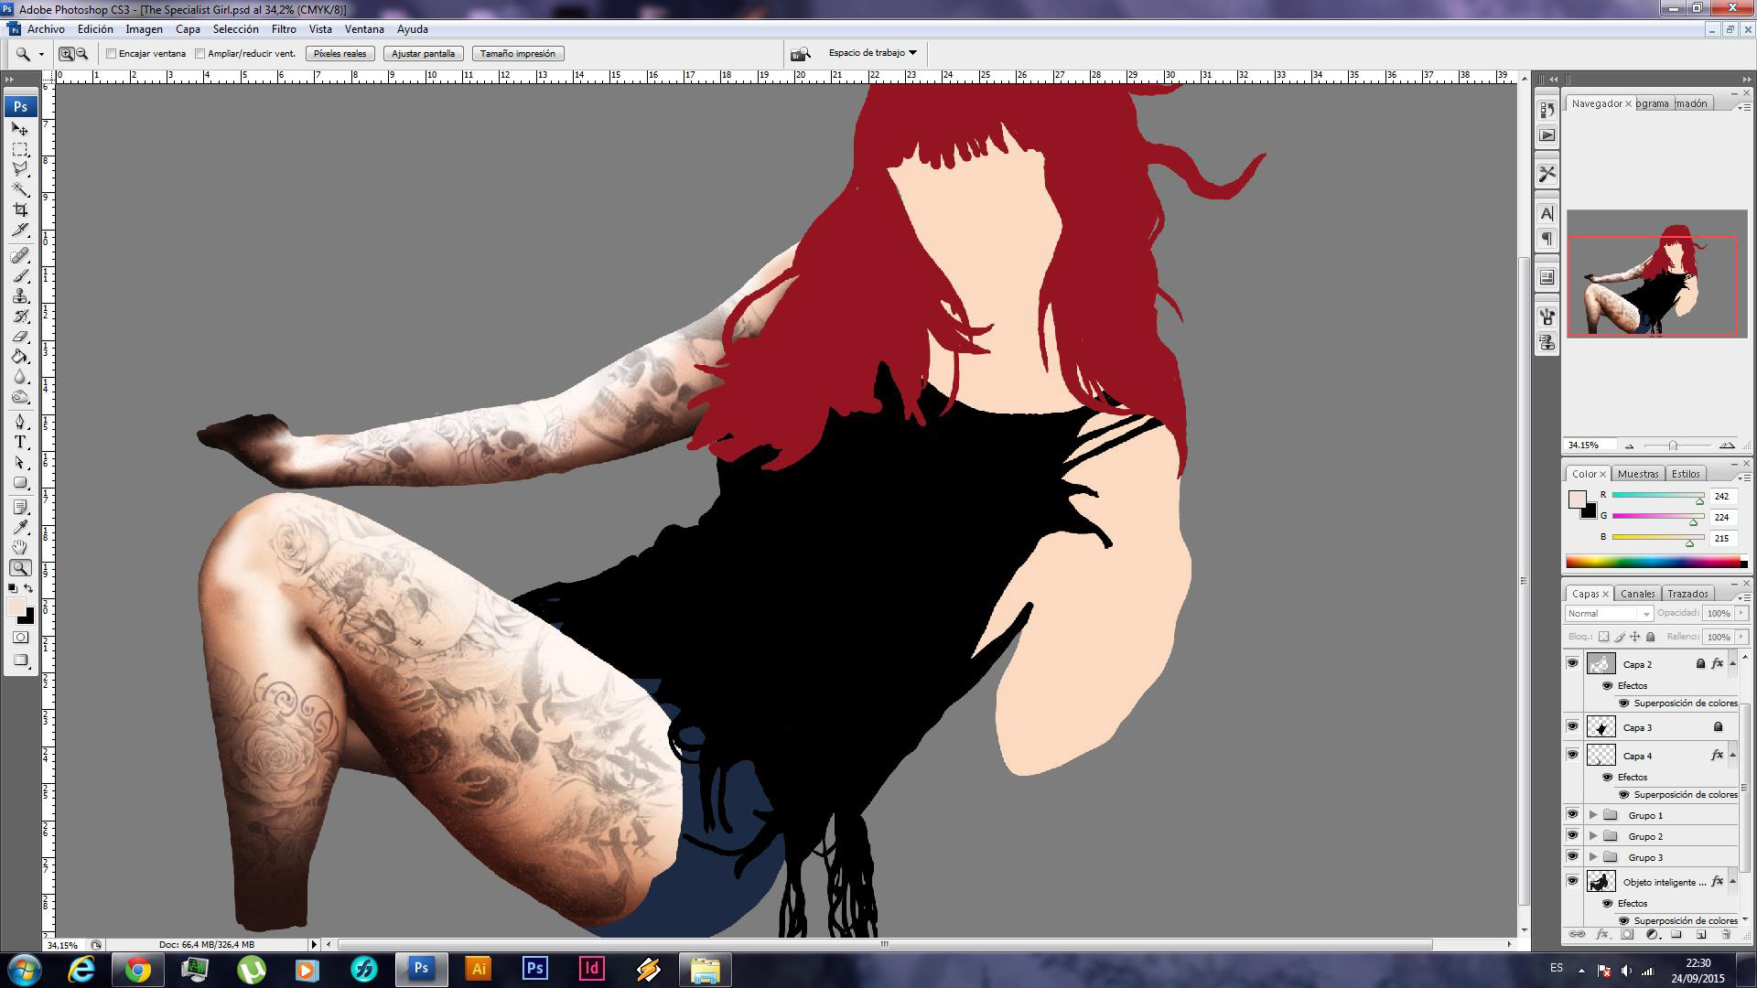Viewport: 1757px width, 988px height.
Task: Select the Magic Wand tool
Action: [20, 189]
